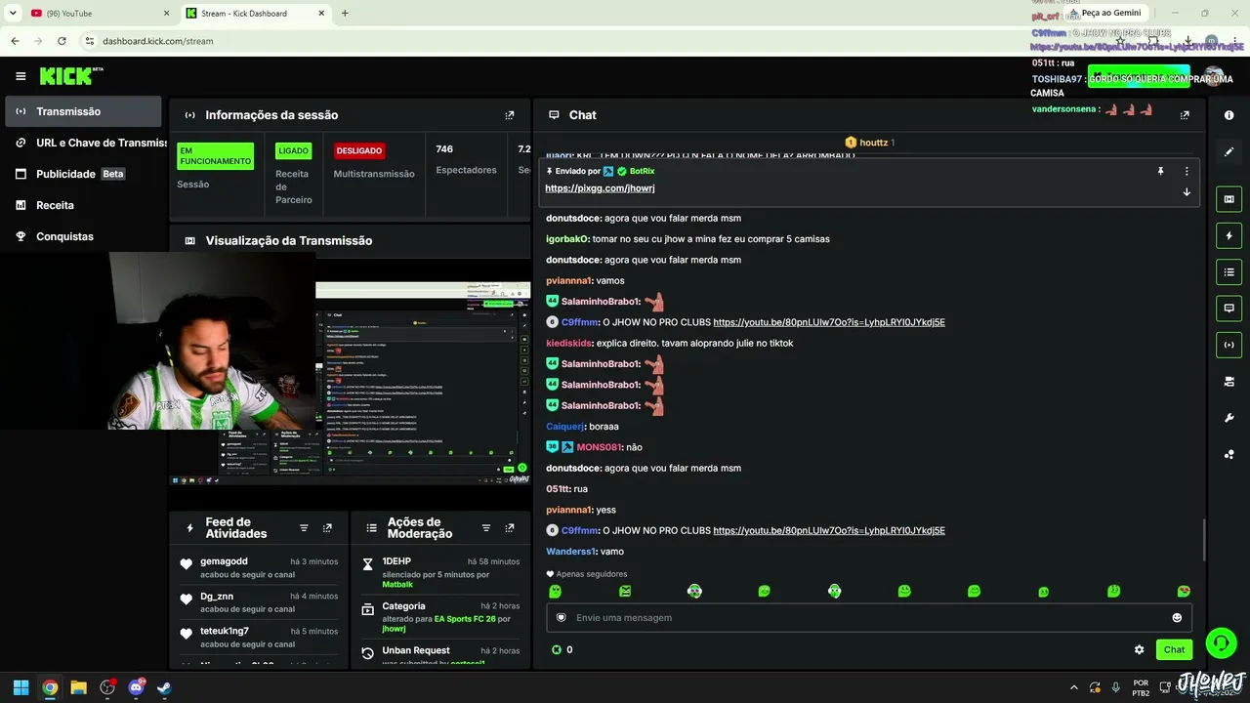Open the wrench tools icon in right sidebar
This screenshot has width=1250, height=703.
tap(1229, 418)
